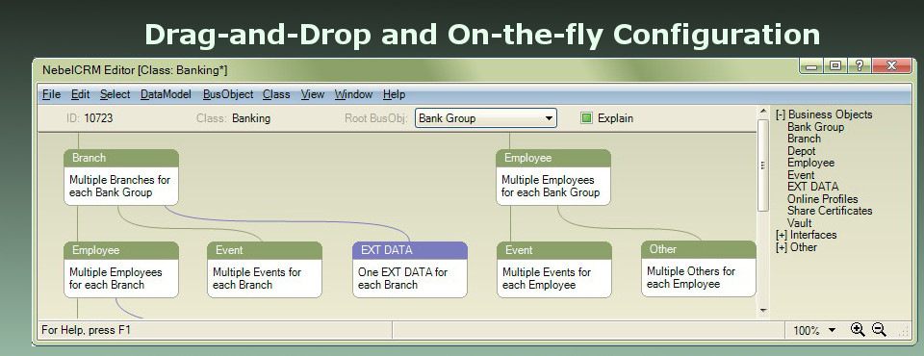The image size is (924, 356).
Task: Select Share Certificates in Business Objects list
Action: tap(830, 211)
